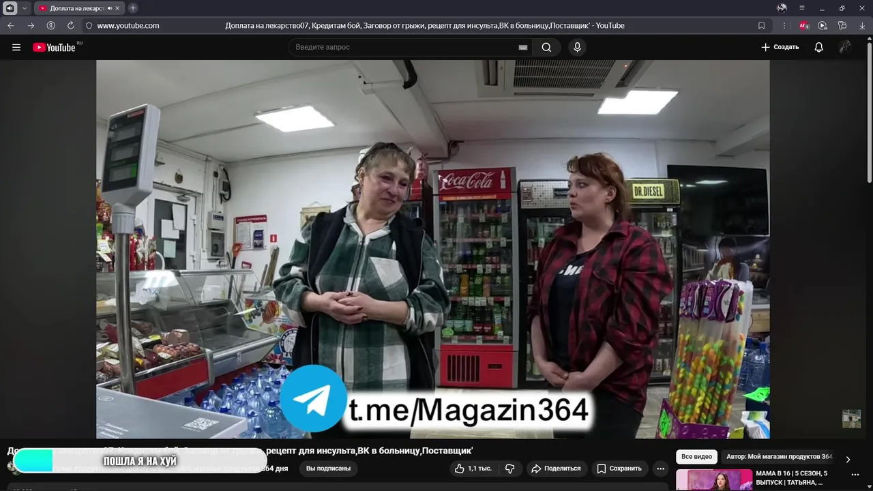Open the AdBlock extension icon

(x=803, y=25)
